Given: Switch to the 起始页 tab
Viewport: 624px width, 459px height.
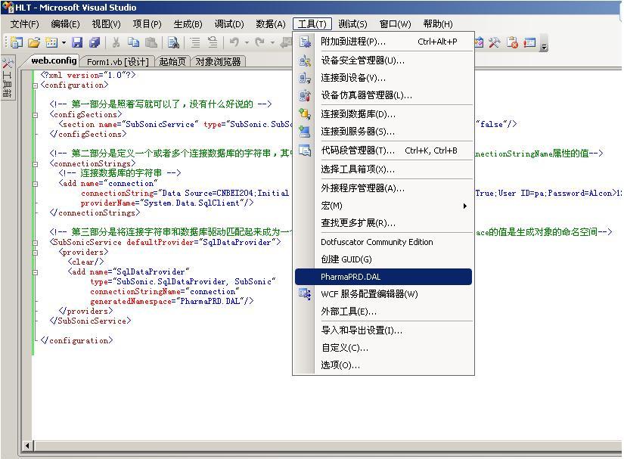Looking at the screenshot, I should [172, 62].
